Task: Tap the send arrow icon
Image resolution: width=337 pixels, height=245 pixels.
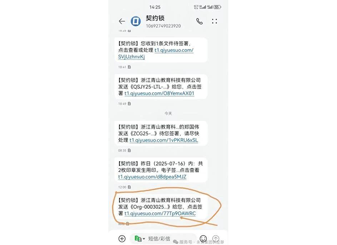Action: coord(216,238)
